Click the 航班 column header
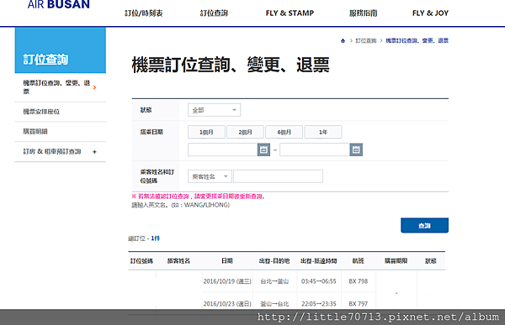 (x=358, y=261)
